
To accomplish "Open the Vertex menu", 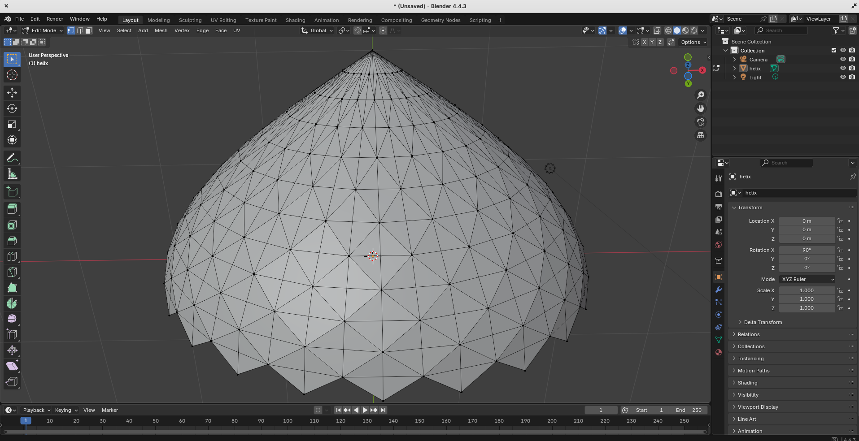I will click(x=182, y=30).
